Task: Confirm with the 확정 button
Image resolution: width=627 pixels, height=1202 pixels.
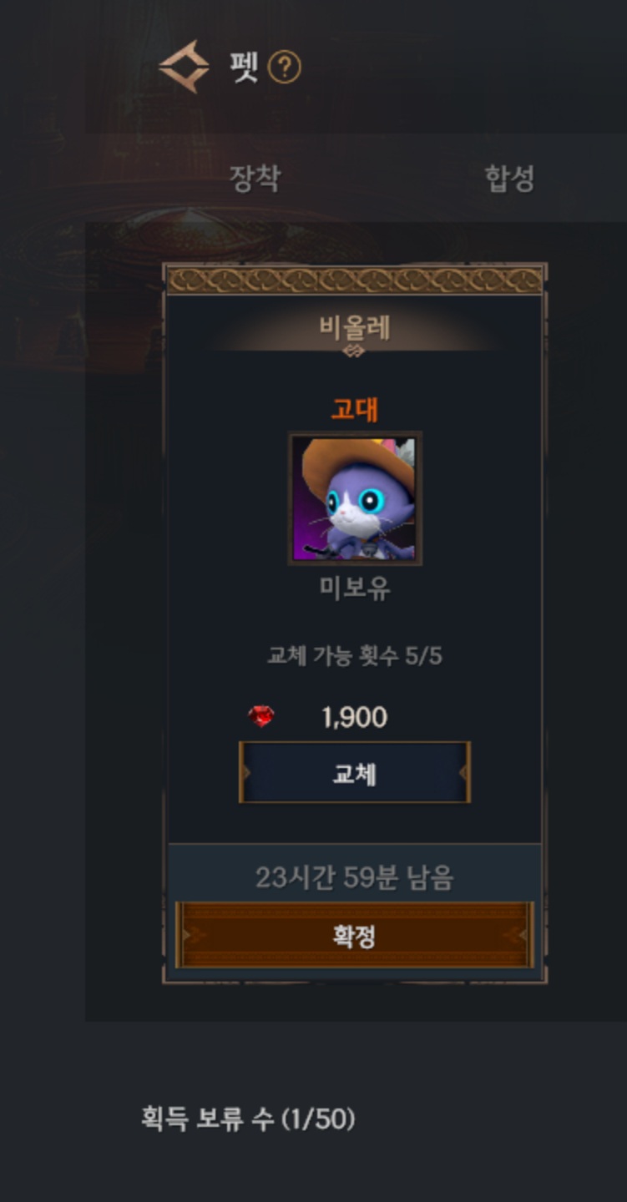Action: point(354,935)
